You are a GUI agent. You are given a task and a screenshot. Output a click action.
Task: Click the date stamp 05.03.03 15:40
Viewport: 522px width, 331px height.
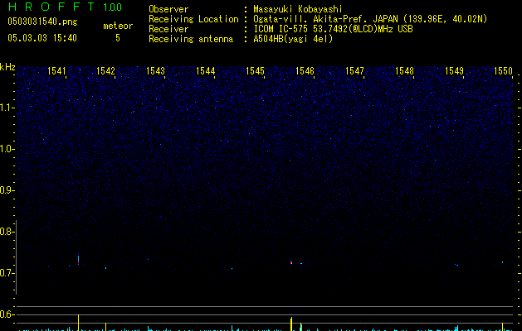pos(42,38)
